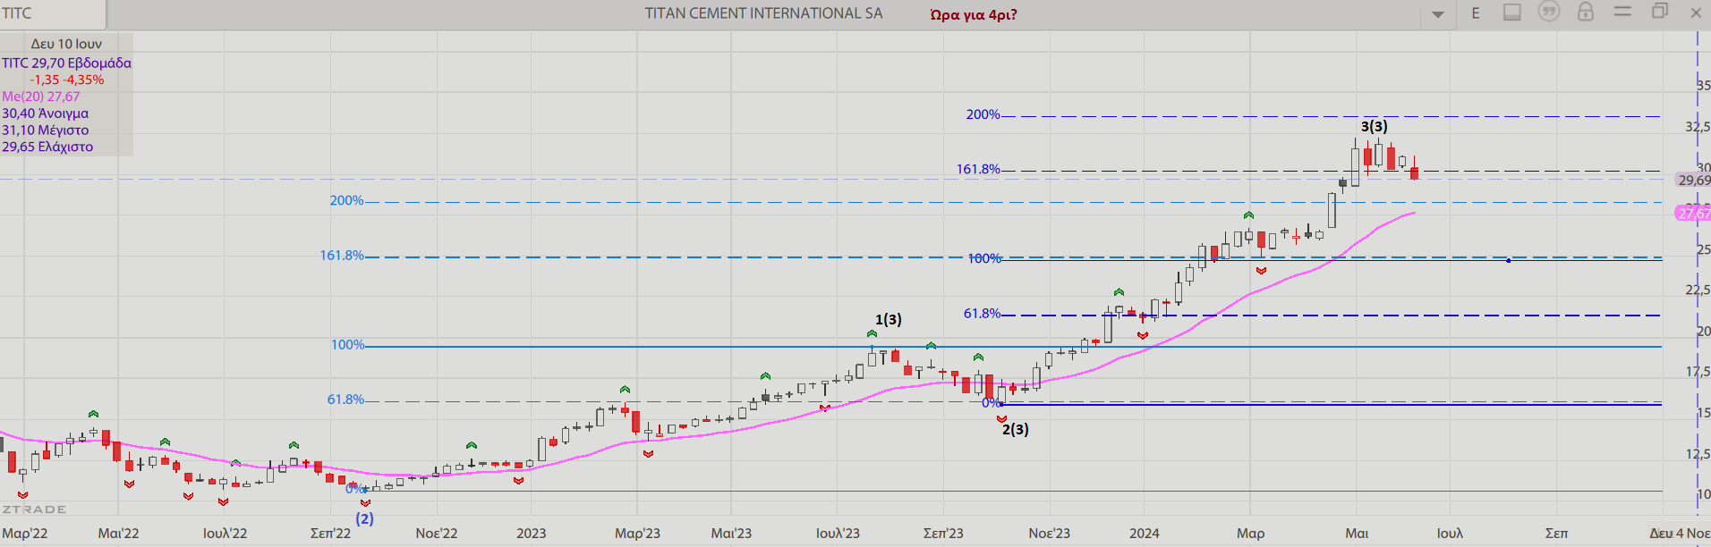Screen dimensions: 1711x547
Task: Click the light-blue 161.8% Fibonacci label
Action: click(x=342, y=256)
